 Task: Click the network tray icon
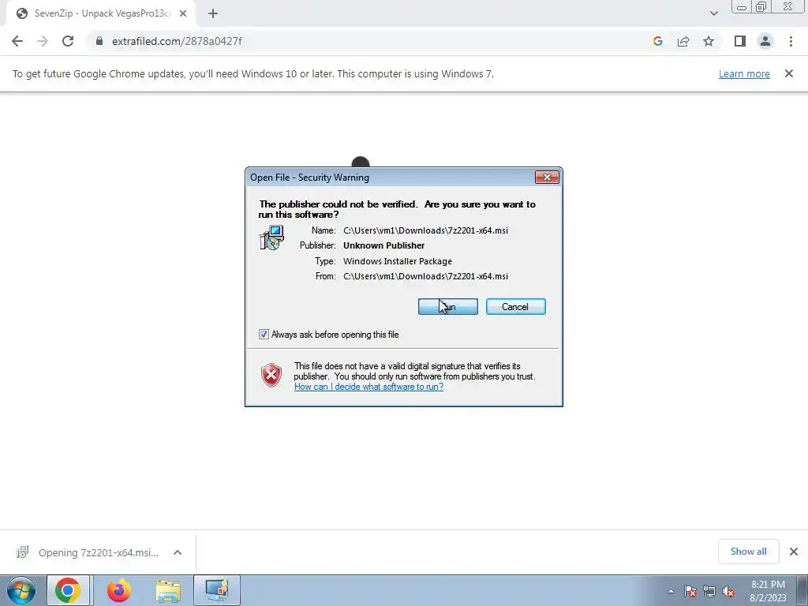pyautogui.click(x=709, y=592)
